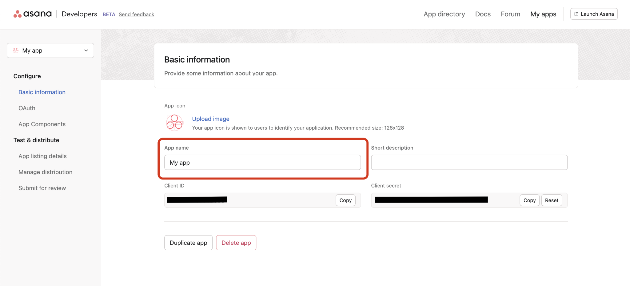Select OAuth in the Configure sidebar
Screen dimensions: 630x286
[x=27, y=108]
